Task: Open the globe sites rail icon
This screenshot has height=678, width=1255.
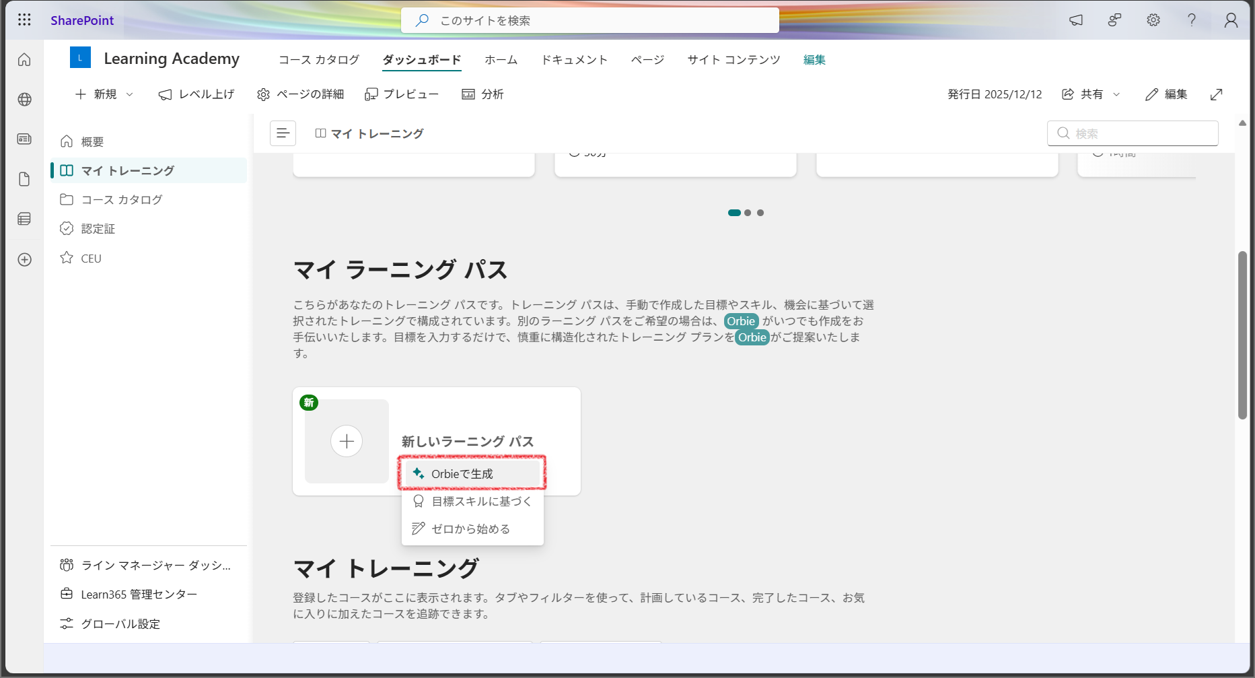Action: click(24, 100)
